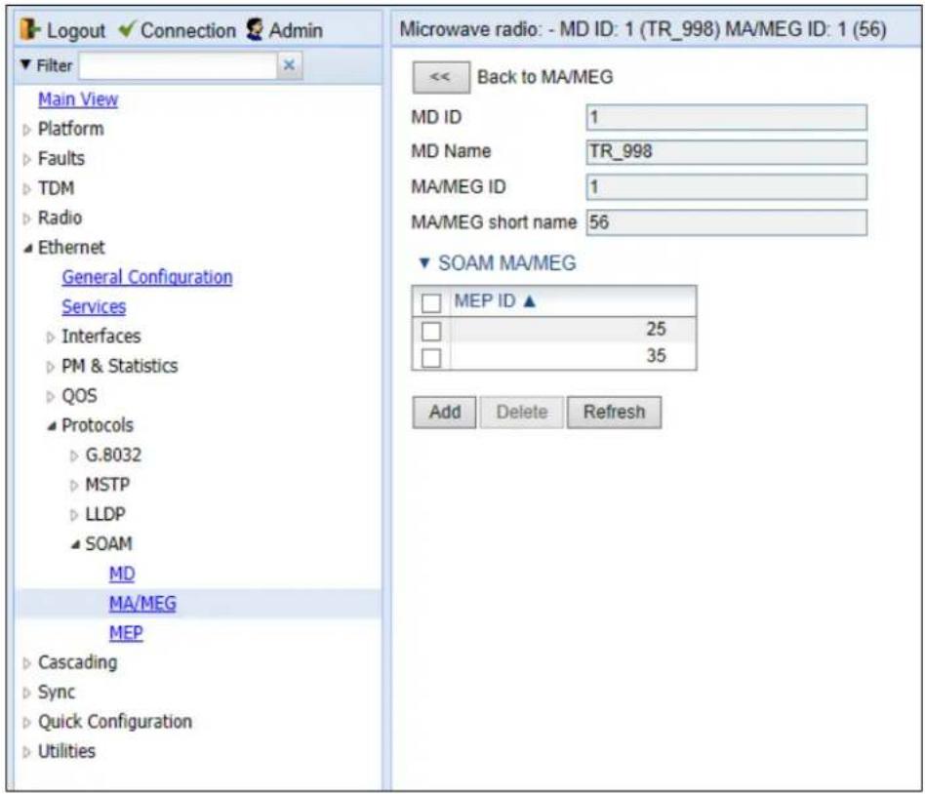Open the Services link
925x794 pixels.
click(94, 306)
